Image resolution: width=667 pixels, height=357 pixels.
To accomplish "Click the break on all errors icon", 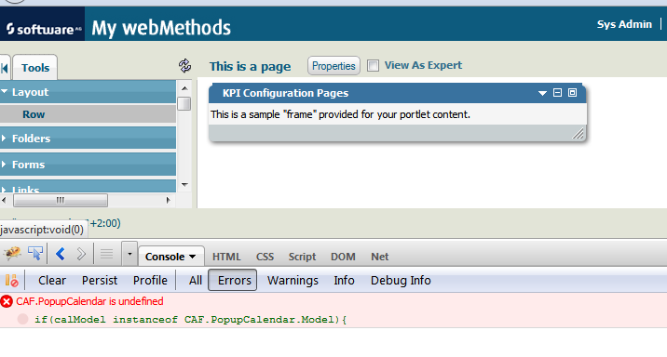I will pyautogui.click(x=11, y=281).
